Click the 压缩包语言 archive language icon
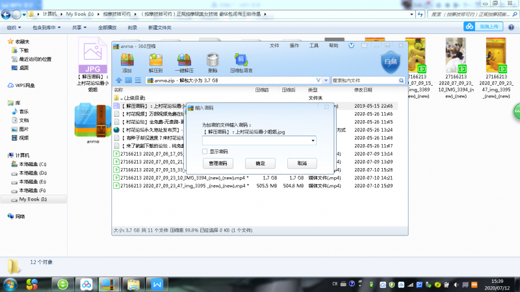Screen dimensions: 520x292 241,62
